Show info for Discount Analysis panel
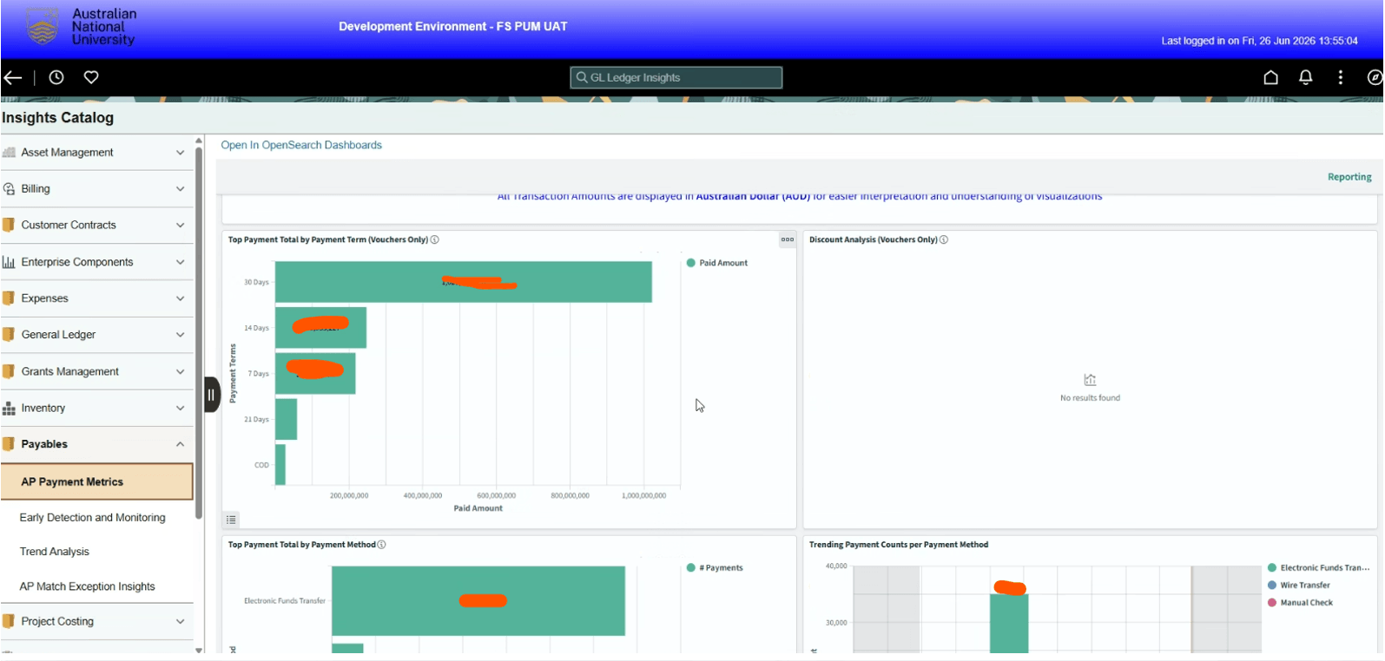Viewport: 1385px width, 661px height. pyautogui.click(x=944, y=239)
